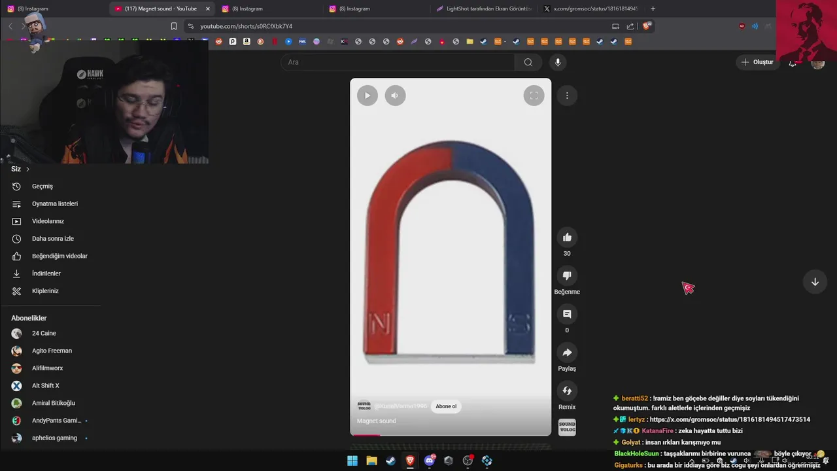The height and width of the screenshot is (471, 837).
Task: Switch to the second Instagram tab
Action: point(269,9)
